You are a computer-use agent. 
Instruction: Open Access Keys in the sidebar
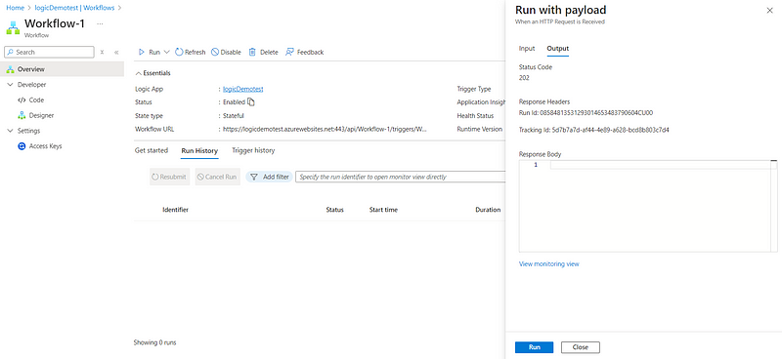tap(45, 146)
